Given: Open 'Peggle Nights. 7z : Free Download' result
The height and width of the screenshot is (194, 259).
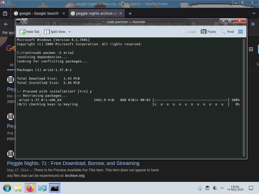Looking at the screenshot, I should [x=73, y=163].
